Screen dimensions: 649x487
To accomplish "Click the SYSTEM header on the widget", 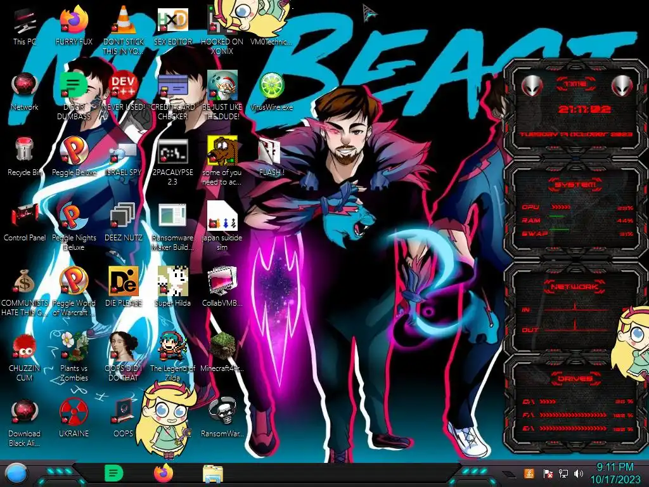I will tap(575, 185).
